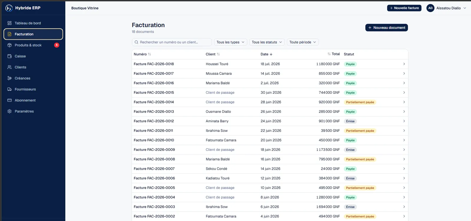Click the Statut column header
This screenshot has height=221, width=471.
[x=349, y=54]
